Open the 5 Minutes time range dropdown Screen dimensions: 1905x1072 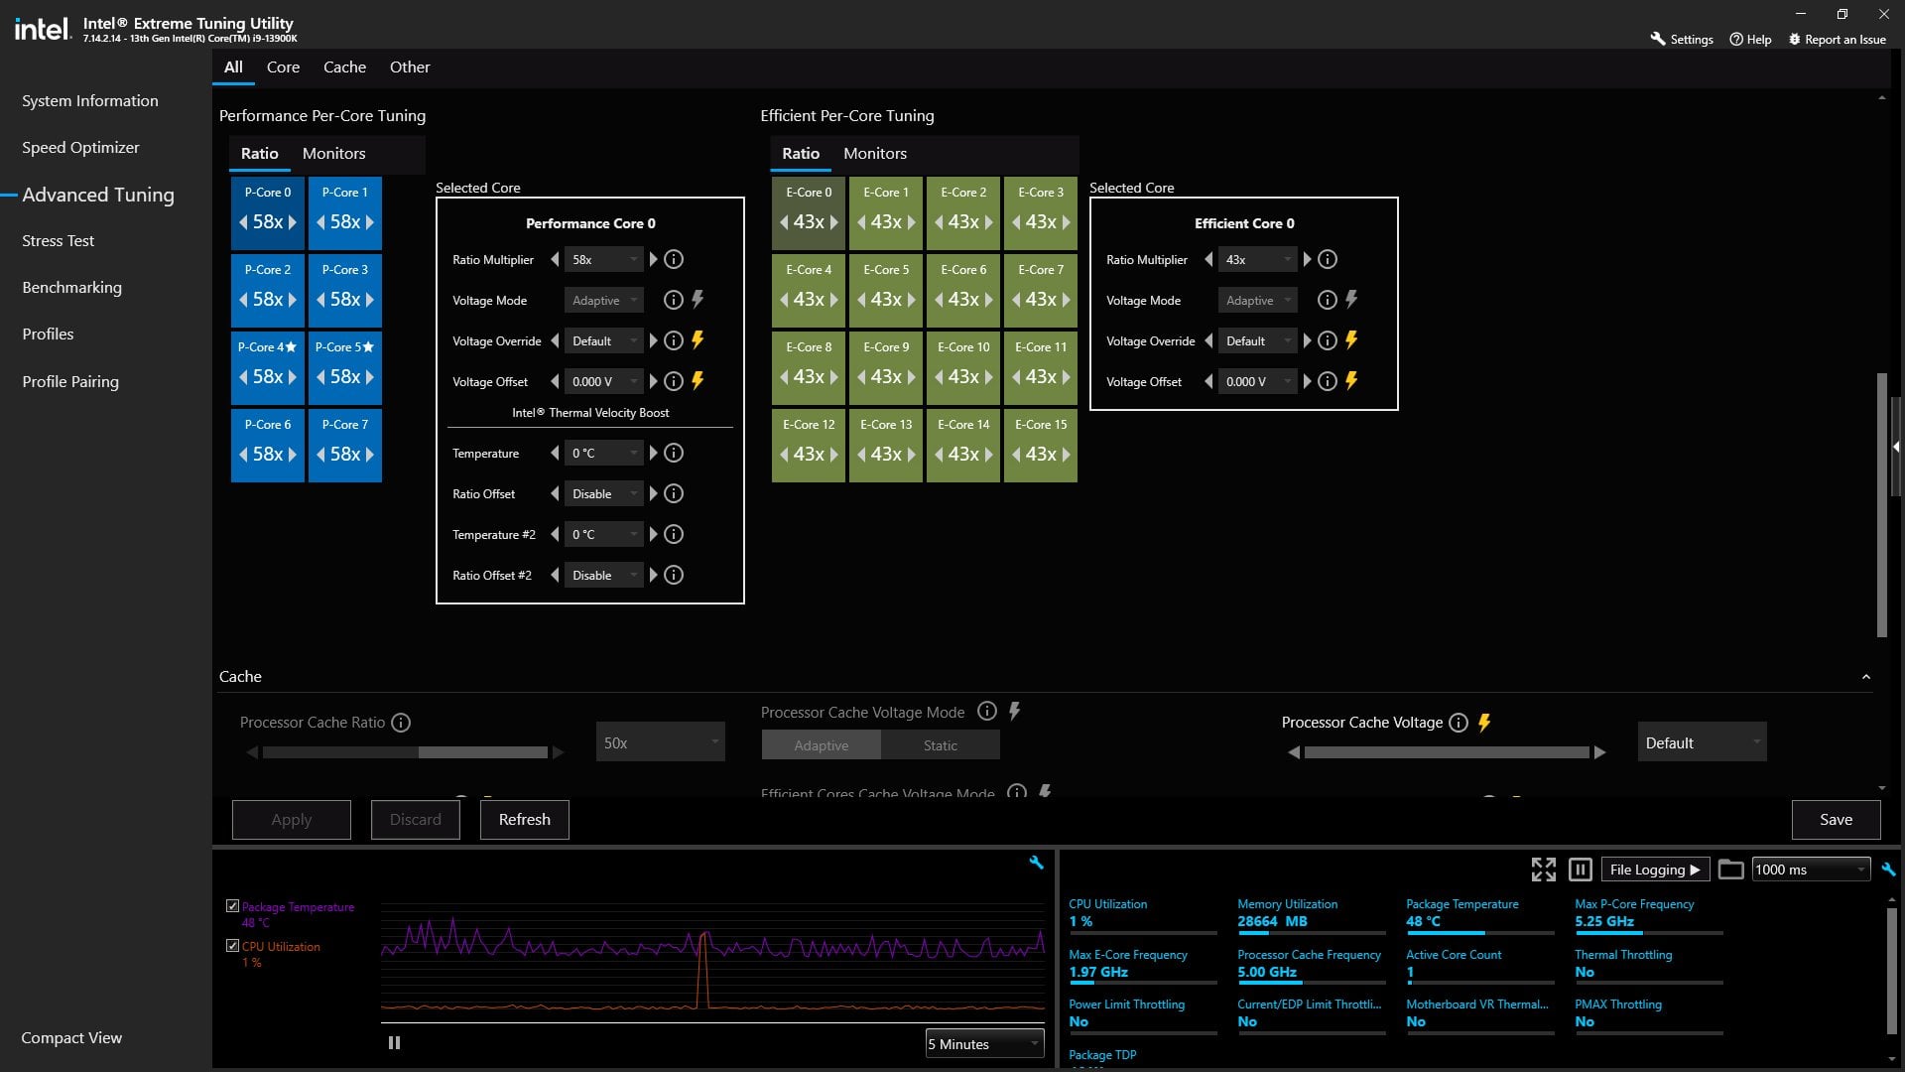[984, 1044]
